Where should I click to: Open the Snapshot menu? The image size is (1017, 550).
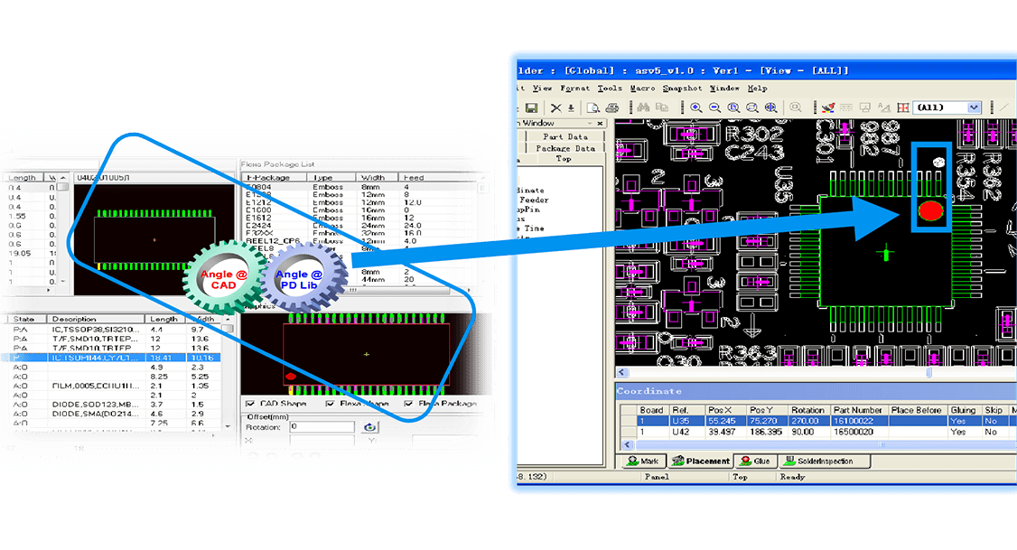click(682, 89)
